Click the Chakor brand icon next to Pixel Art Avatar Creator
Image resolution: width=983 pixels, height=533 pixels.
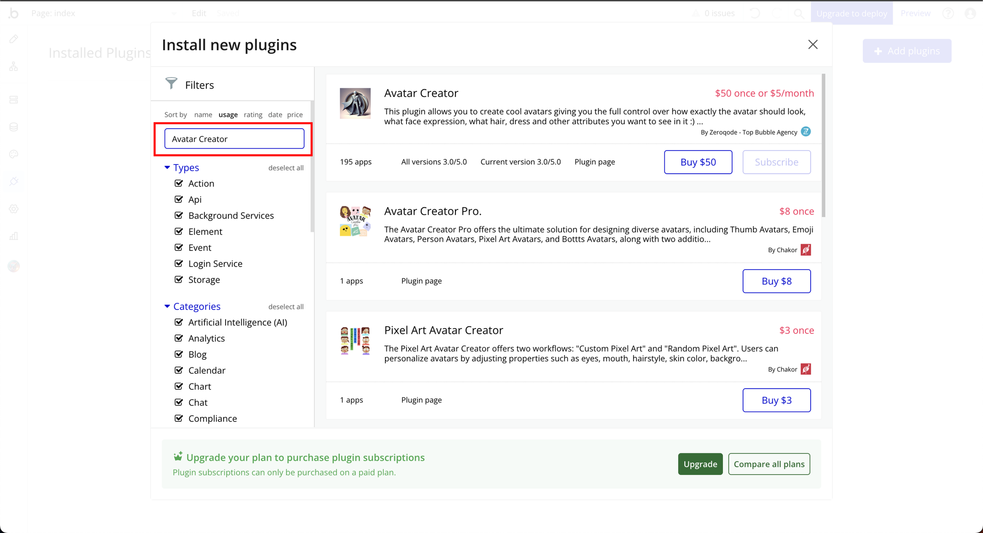[x=806, y=368]
